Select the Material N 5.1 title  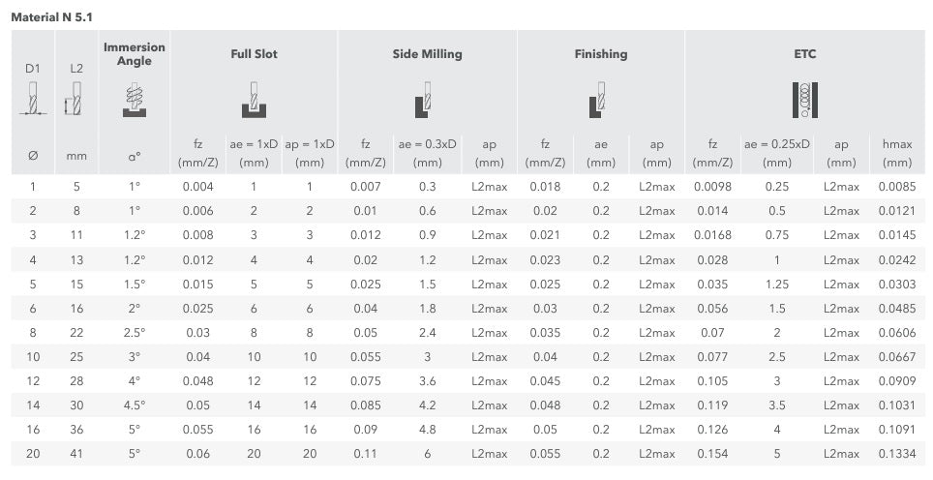tap(51, 17)
